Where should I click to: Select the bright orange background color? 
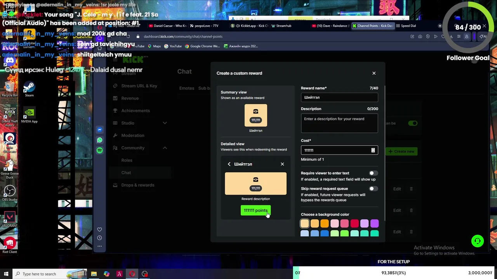[x=324, y=224]
